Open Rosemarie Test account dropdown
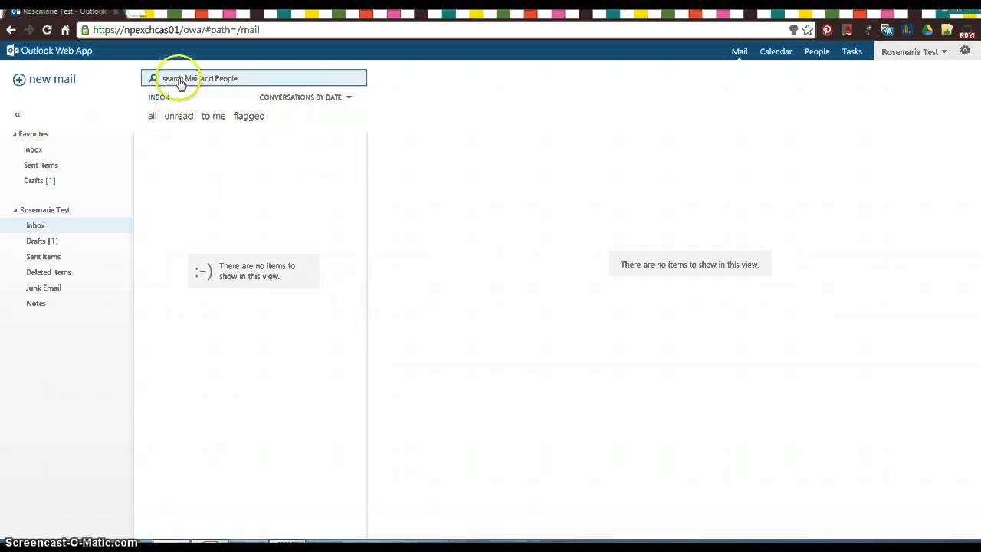Image resolution: width=981 pixels, height=552 pixels. coord(914,51)
